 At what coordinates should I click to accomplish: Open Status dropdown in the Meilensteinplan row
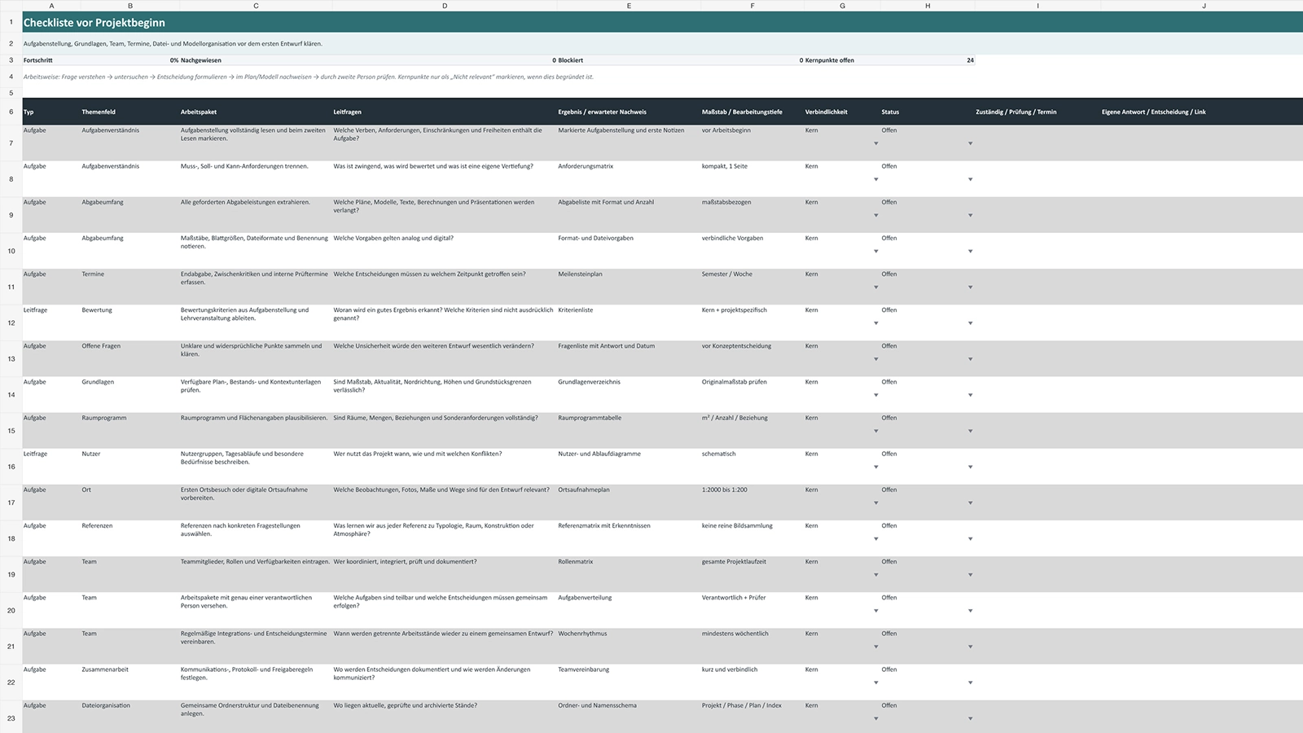[x=970, y=287]
